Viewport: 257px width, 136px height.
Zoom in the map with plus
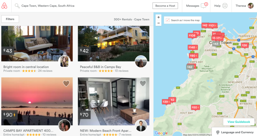[158, 17]
